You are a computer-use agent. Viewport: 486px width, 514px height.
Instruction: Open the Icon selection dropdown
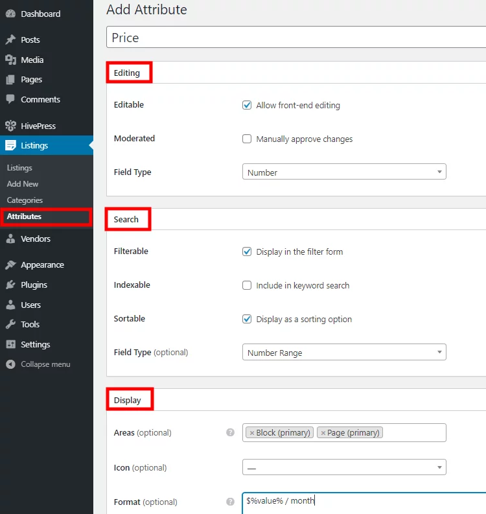[344, 467]
